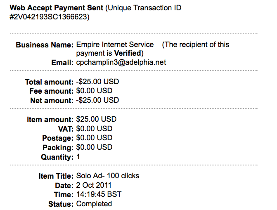
Task: Click the 'Empire Internet Service' business name
Action: click(115, 45)
